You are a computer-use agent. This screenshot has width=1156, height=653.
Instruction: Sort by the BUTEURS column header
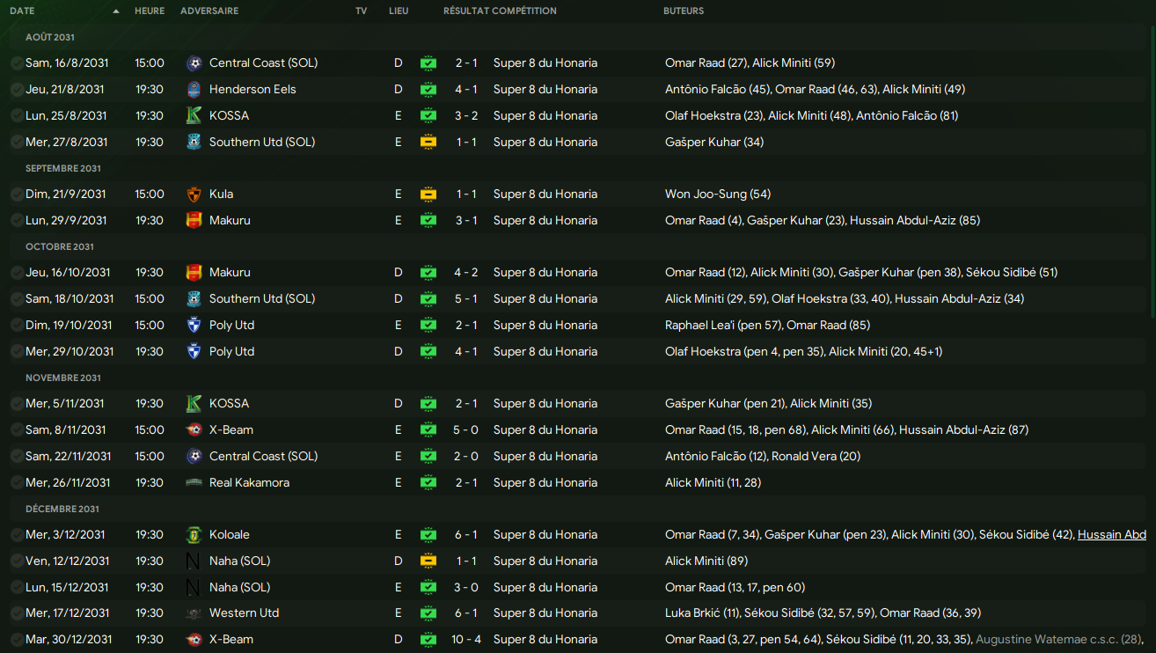click(683, 11)
